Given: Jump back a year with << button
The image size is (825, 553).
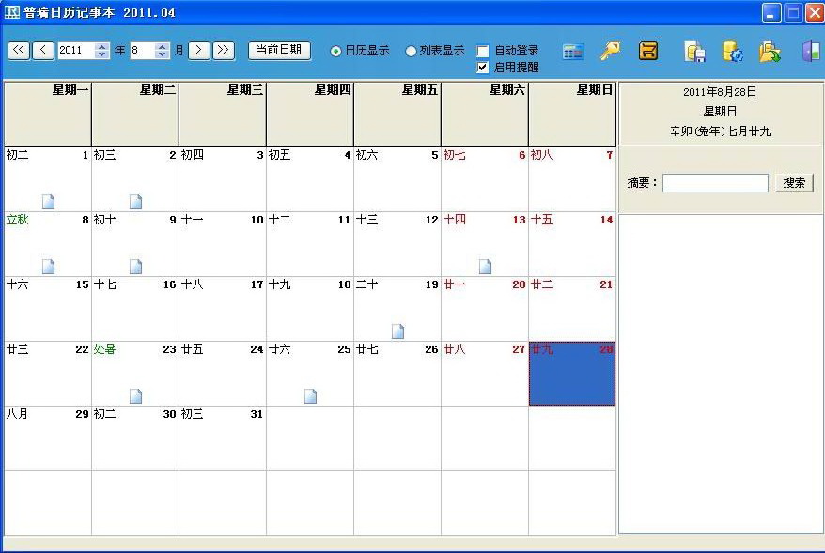Looking at the screenshot, I should [19, 51].
